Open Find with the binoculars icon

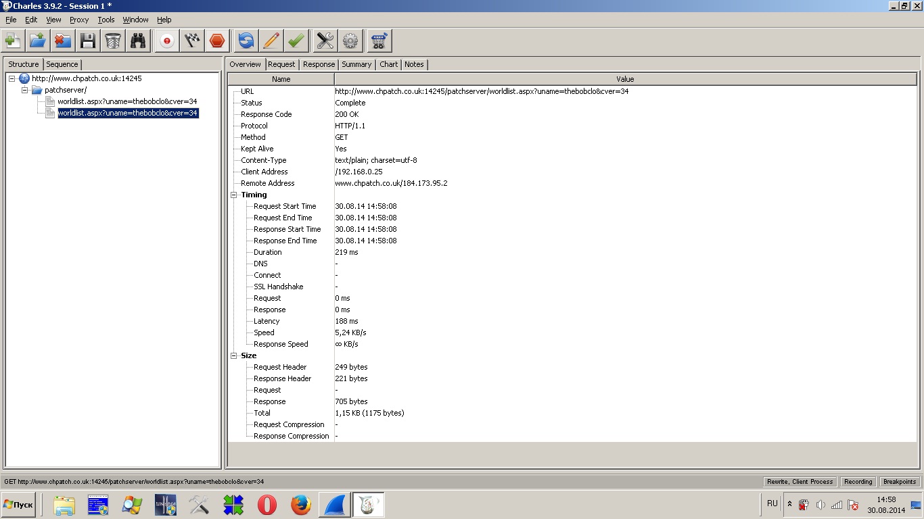pyautogui.click(x=139, y=41)
